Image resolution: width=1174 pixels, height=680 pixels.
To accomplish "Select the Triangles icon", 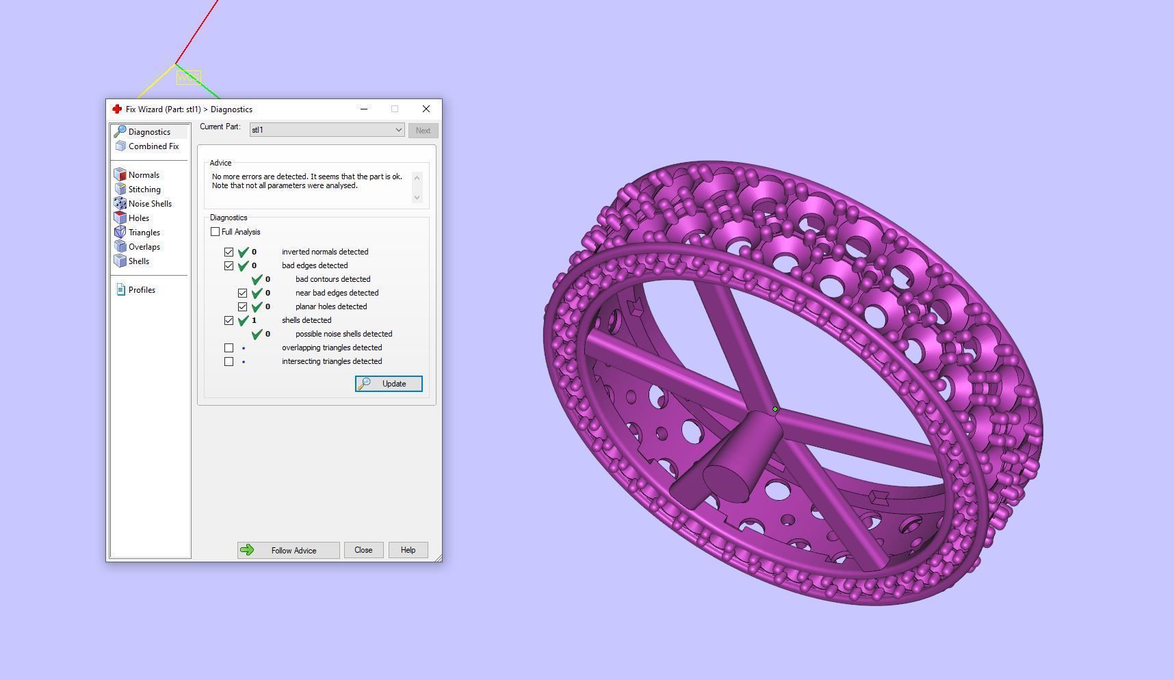I will pyautogui.click(x=120, y=232).
